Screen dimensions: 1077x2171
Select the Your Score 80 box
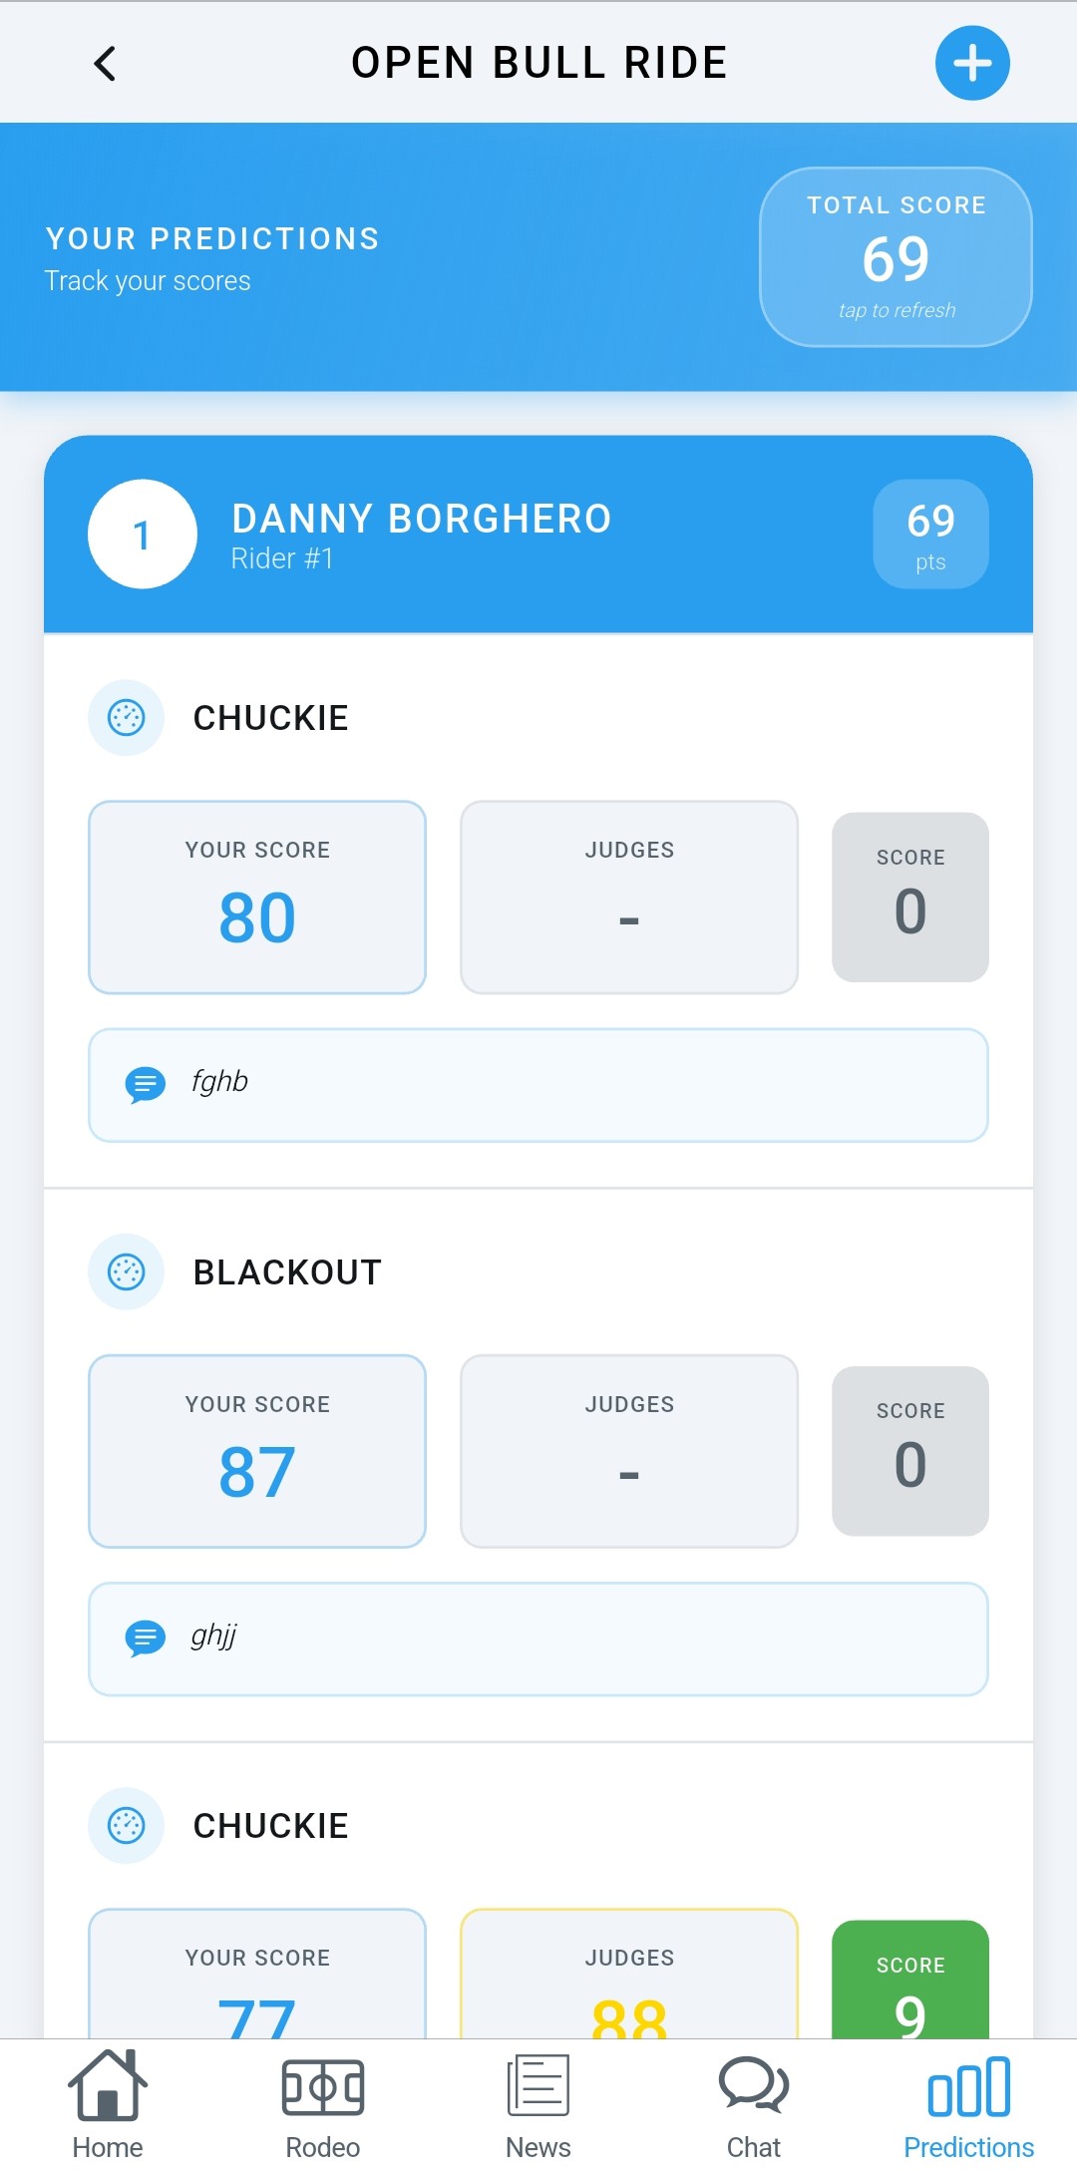(257, 898)
